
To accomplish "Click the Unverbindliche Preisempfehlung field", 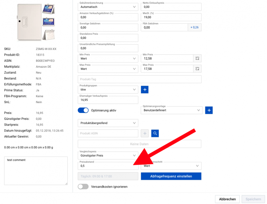I will click(108, 48).
